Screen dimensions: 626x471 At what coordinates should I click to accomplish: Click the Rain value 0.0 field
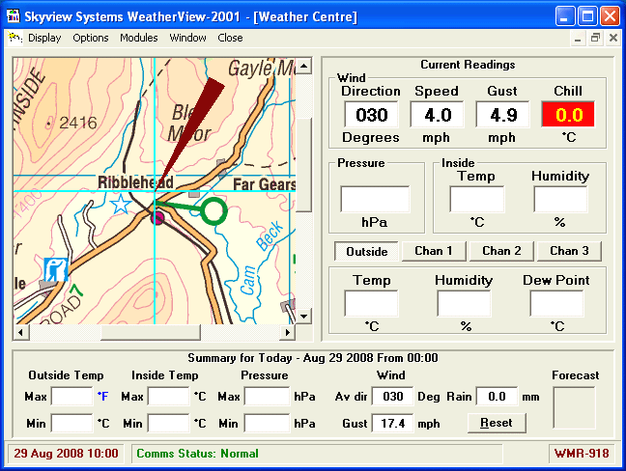(x=498, y=397)
